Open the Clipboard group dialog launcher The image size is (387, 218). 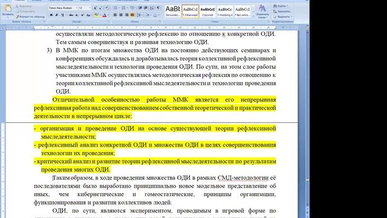(45, 22)
